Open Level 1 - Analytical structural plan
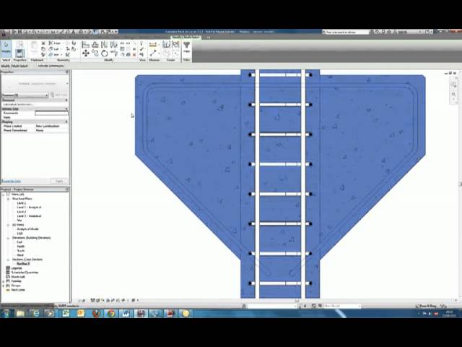Viewport: 462px width, 347px height. click(29, 207)
